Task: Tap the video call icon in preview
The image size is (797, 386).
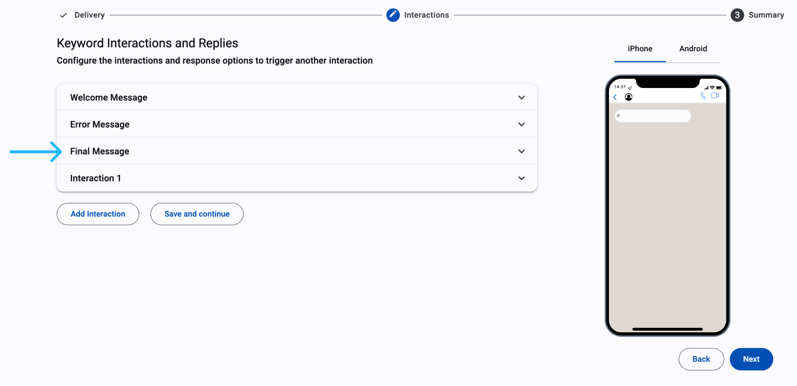Action: click(x=715, y=96)
